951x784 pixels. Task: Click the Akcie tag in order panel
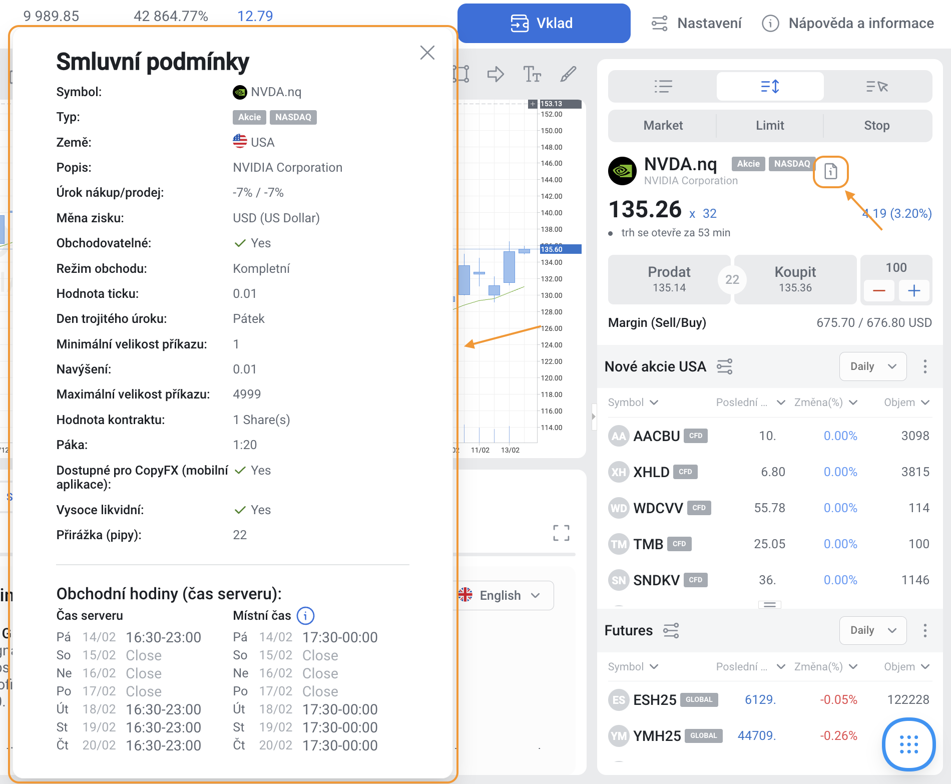click(x=748, y=164)
